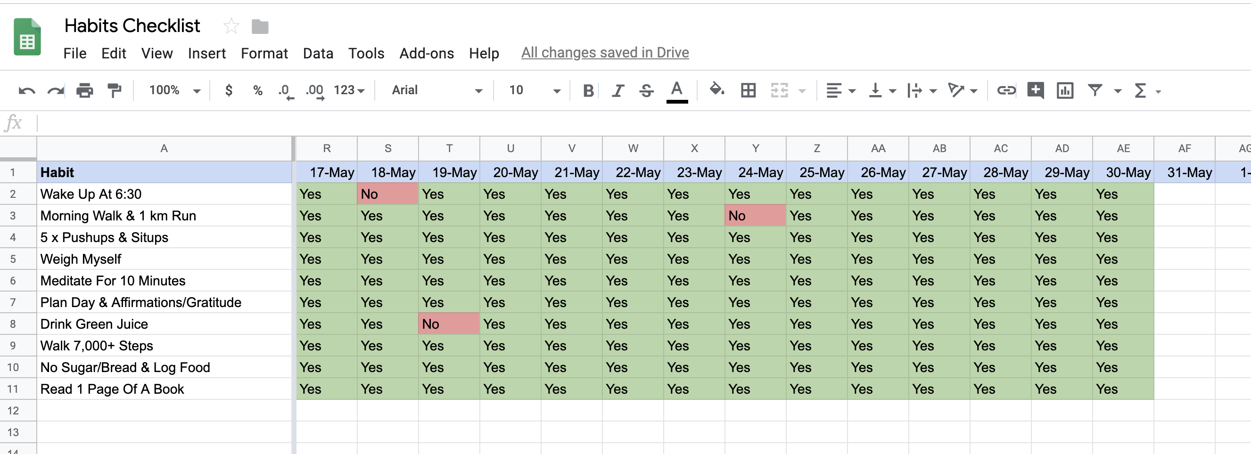Click the move to folder icon
Screen dimensions: 1251x454
[260, 27]
